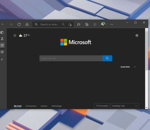Click the vertical scrollbar thumb
This screenshot has height=130, width=150.
pos(147,51)
